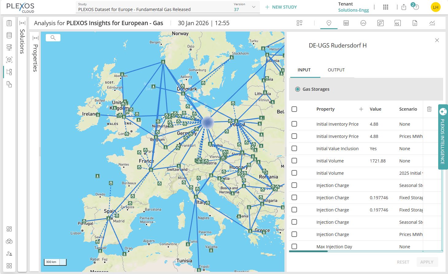This screenshot has width=448, height=274.
Task: Click the NEW STUDY button
Action: [281, 7]
